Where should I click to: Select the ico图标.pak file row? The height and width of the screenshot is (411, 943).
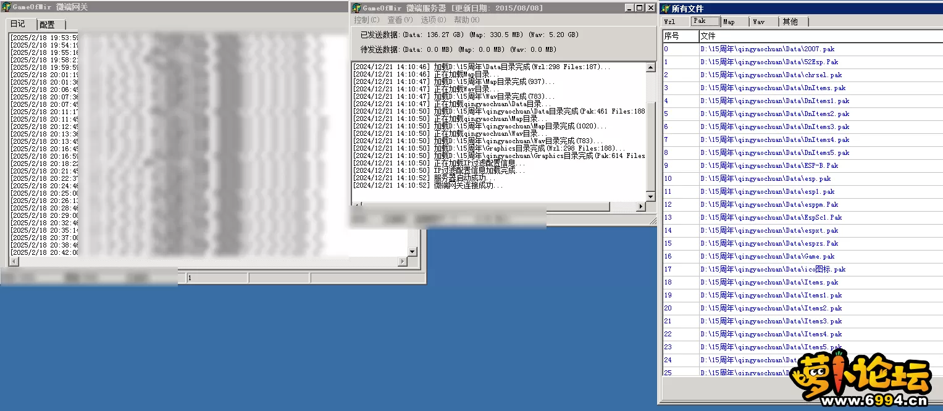(x=802, y=269)
